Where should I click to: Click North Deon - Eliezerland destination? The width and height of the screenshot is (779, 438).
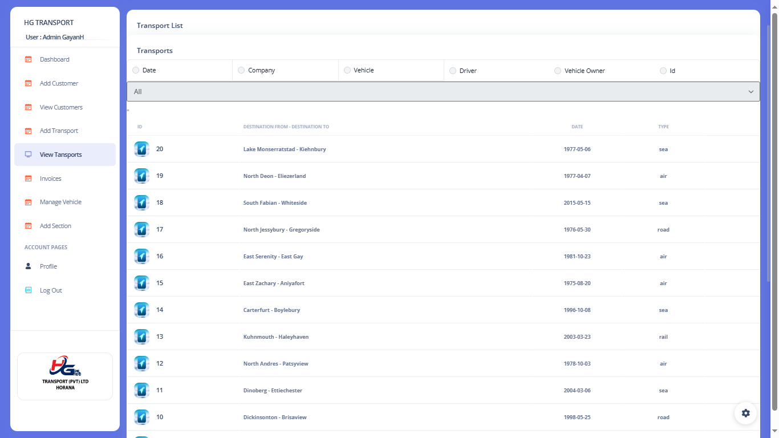pos(274,176)
